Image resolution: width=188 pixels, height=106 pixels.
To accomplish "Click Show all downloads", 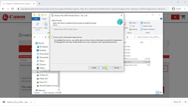I will (177, 102).
